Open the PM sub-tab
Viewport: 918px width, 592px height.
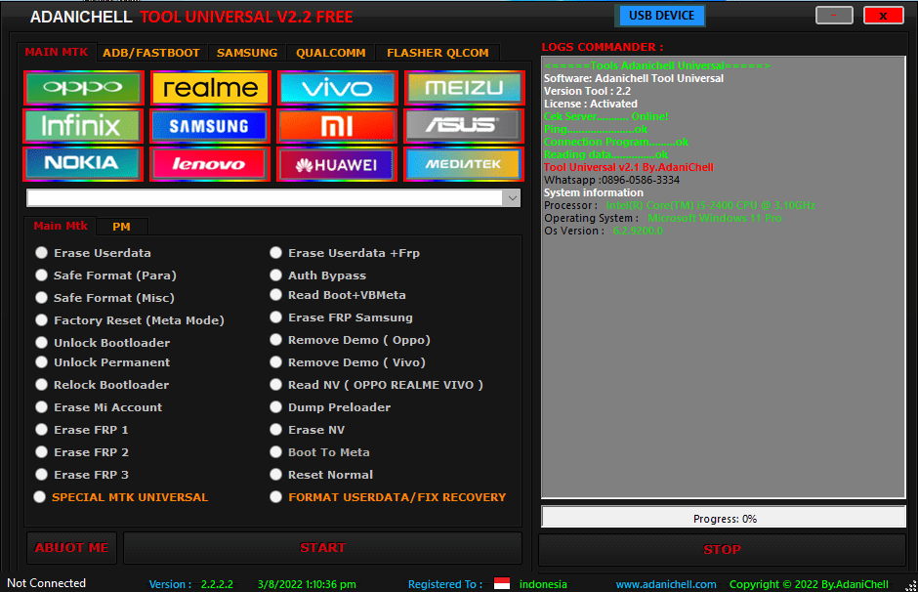click(x=122, y=226)
